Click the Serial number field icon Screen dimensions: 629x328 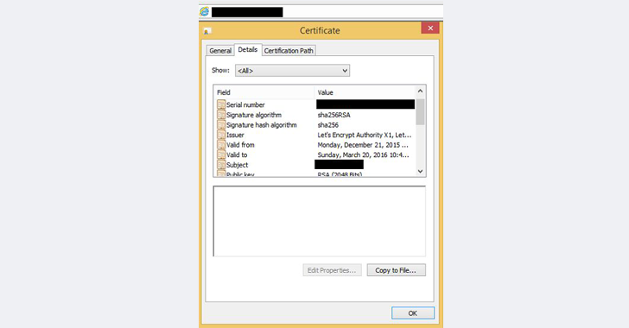[221, 104]
